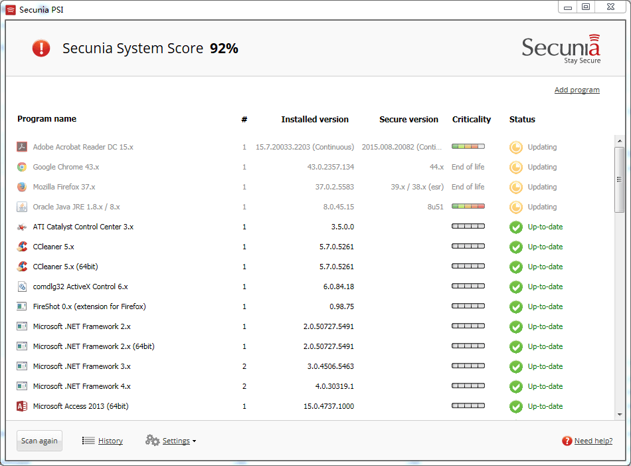Click secure version 39.x / 38.x (esr)
Image resolution: width=631 pixels, height=466 pixels.
coord(417,187)
